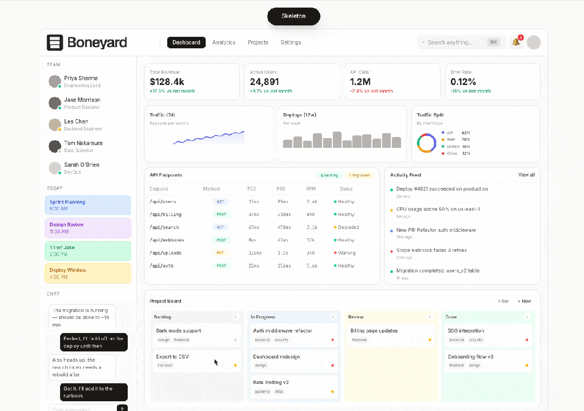Toggle the Skeleton mode pill
Image resolution: width=584 pixels, height=411 pixels.
(x=293, y=16)
